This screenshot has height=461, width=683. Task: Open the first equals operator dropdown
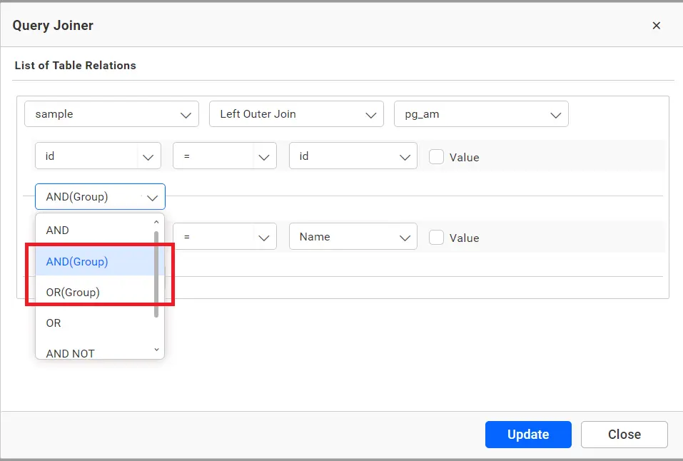pos(224,156)
